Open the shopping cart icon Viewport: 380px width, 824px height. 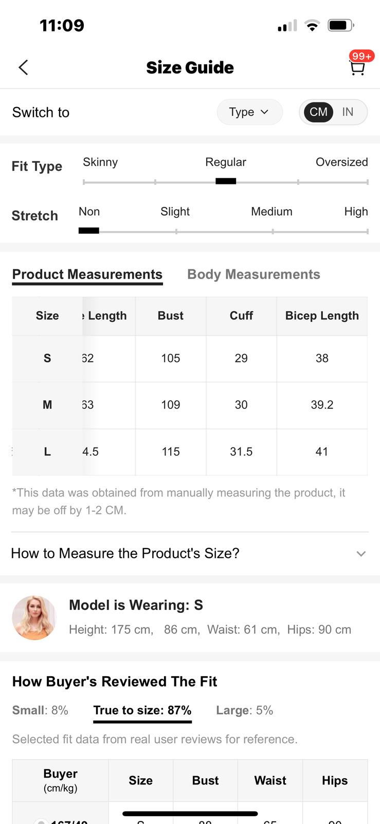pos(357,68)
